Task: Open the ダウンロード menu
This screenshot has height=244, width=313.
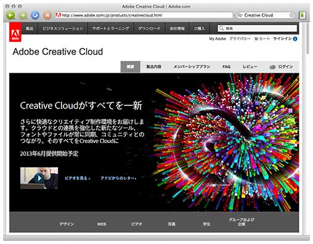Action: (149, 28)
